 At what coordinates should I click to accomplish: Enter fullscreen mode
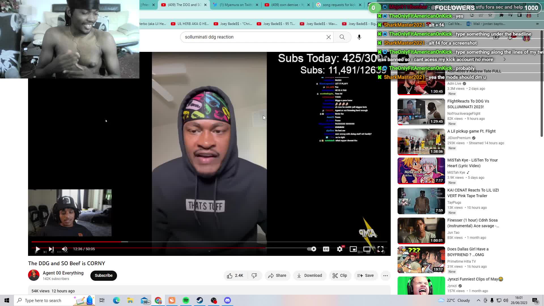(381, 249)
